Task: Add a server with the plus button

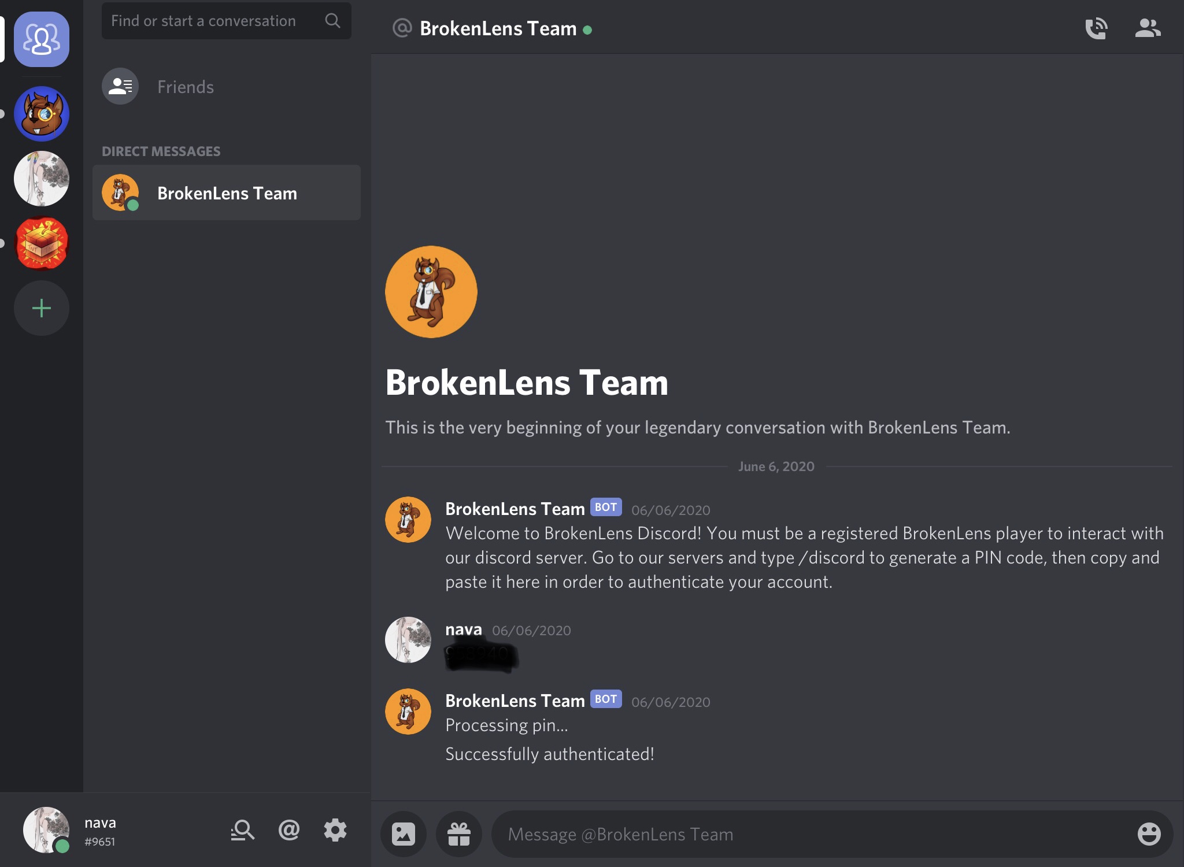Action: click(42, 308)
